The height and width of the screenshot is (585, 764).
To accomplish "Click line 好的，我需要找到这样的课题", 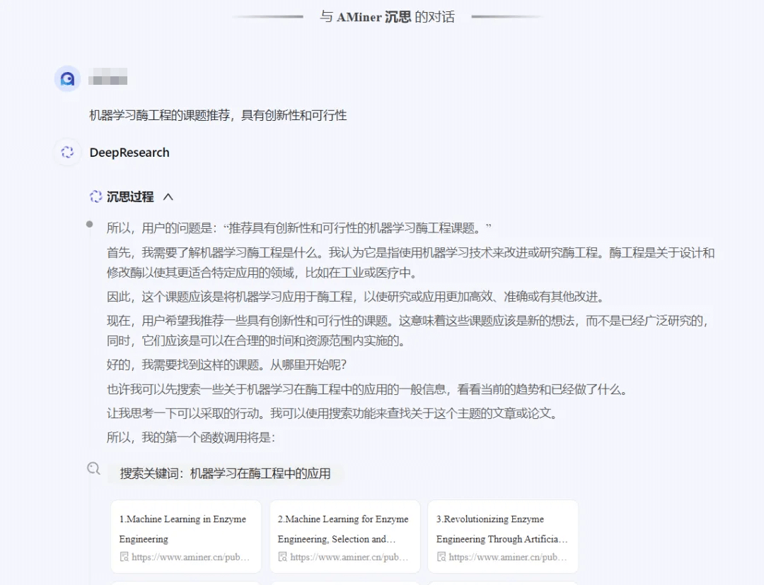I will [x=226, y=365].
